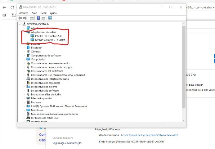Select the Controladores USB plug icon
Image resolution: width=215 pixels, height=149 pixels.
click(28, 75)
